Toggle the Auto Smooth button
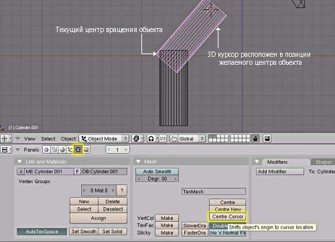The image size is (335, 242). click(157, 171)
